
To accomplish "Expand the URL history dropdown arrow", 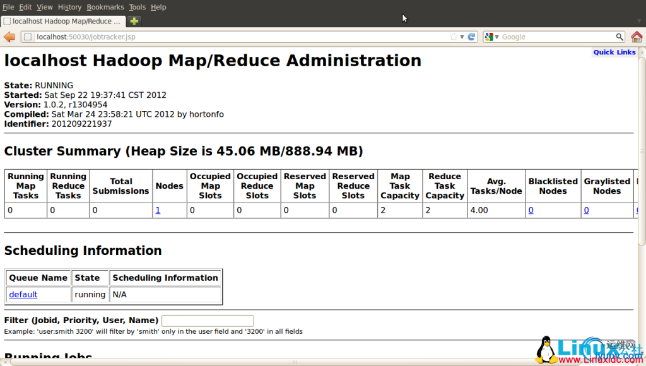I will coord(462,37).
